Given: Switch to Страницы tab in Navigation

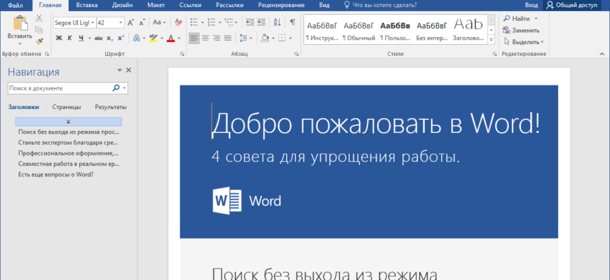Looking at the screenshot, I should coord(67,107).
